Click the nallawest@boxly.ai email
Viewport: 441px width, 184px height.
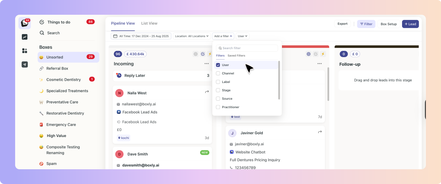pyautogui.click(x=139, y=104)
